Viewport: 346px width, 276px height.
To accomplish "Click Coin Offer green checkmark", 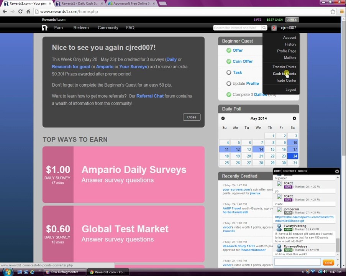I will click(229, 61).
